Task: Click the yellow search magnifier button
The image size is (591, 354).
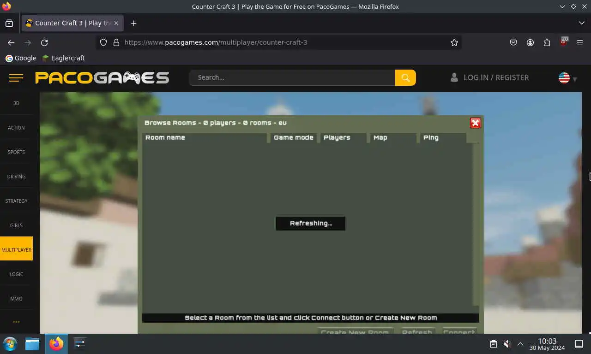Action: coord(405,77)
